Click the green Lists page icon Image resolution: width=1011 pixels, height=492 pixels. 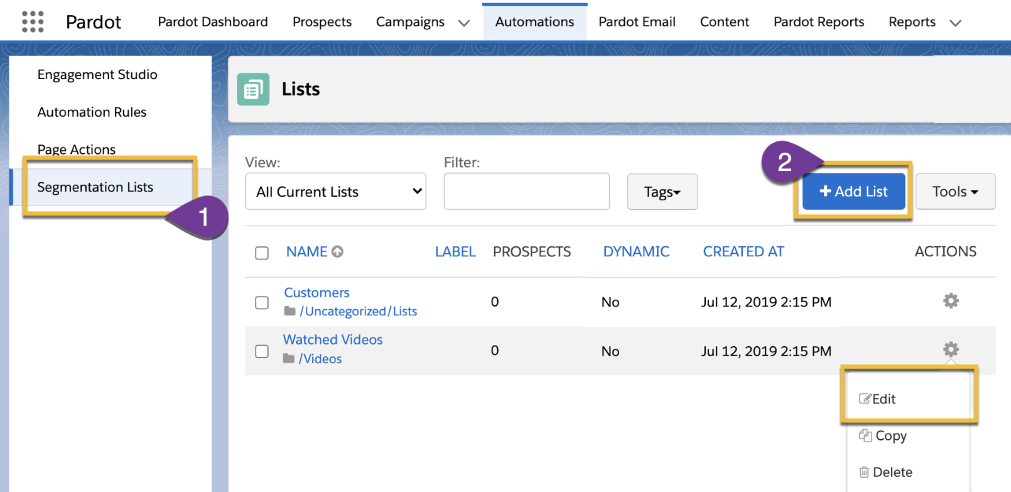pyautogui.click(x=253, y=89)
